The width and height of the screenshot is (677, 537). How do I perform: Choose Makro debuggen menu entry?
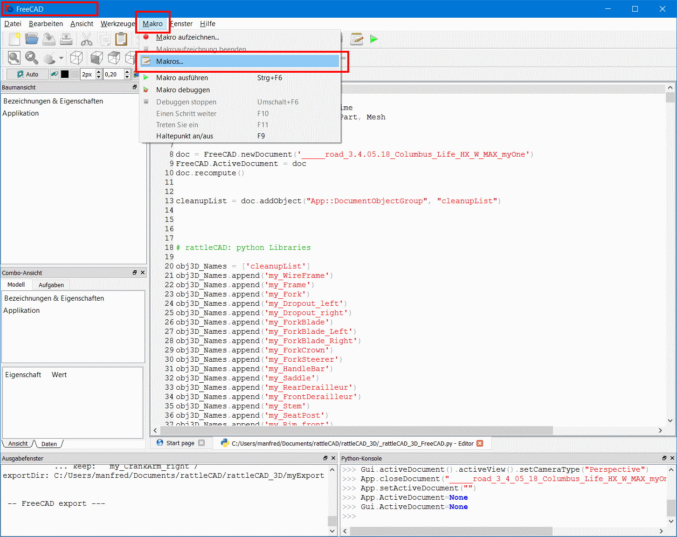[240, 90]
